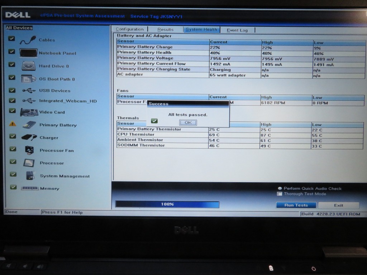Select the Video Card icon
Viewport: 367px width, 275px height.
29,112
